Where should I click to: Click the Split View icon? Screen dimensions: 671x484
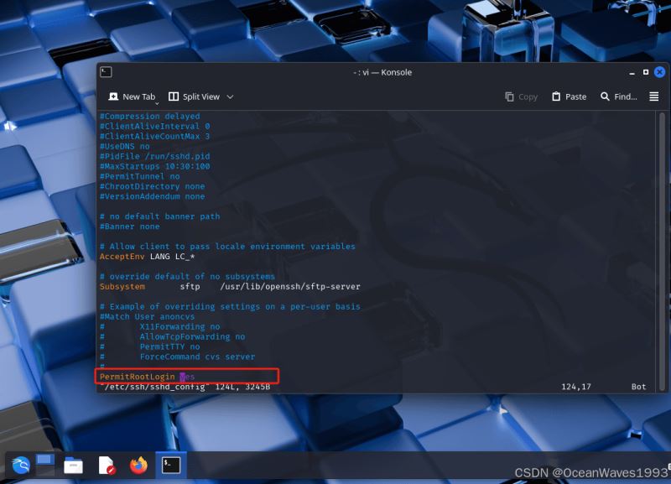[174, 96]
